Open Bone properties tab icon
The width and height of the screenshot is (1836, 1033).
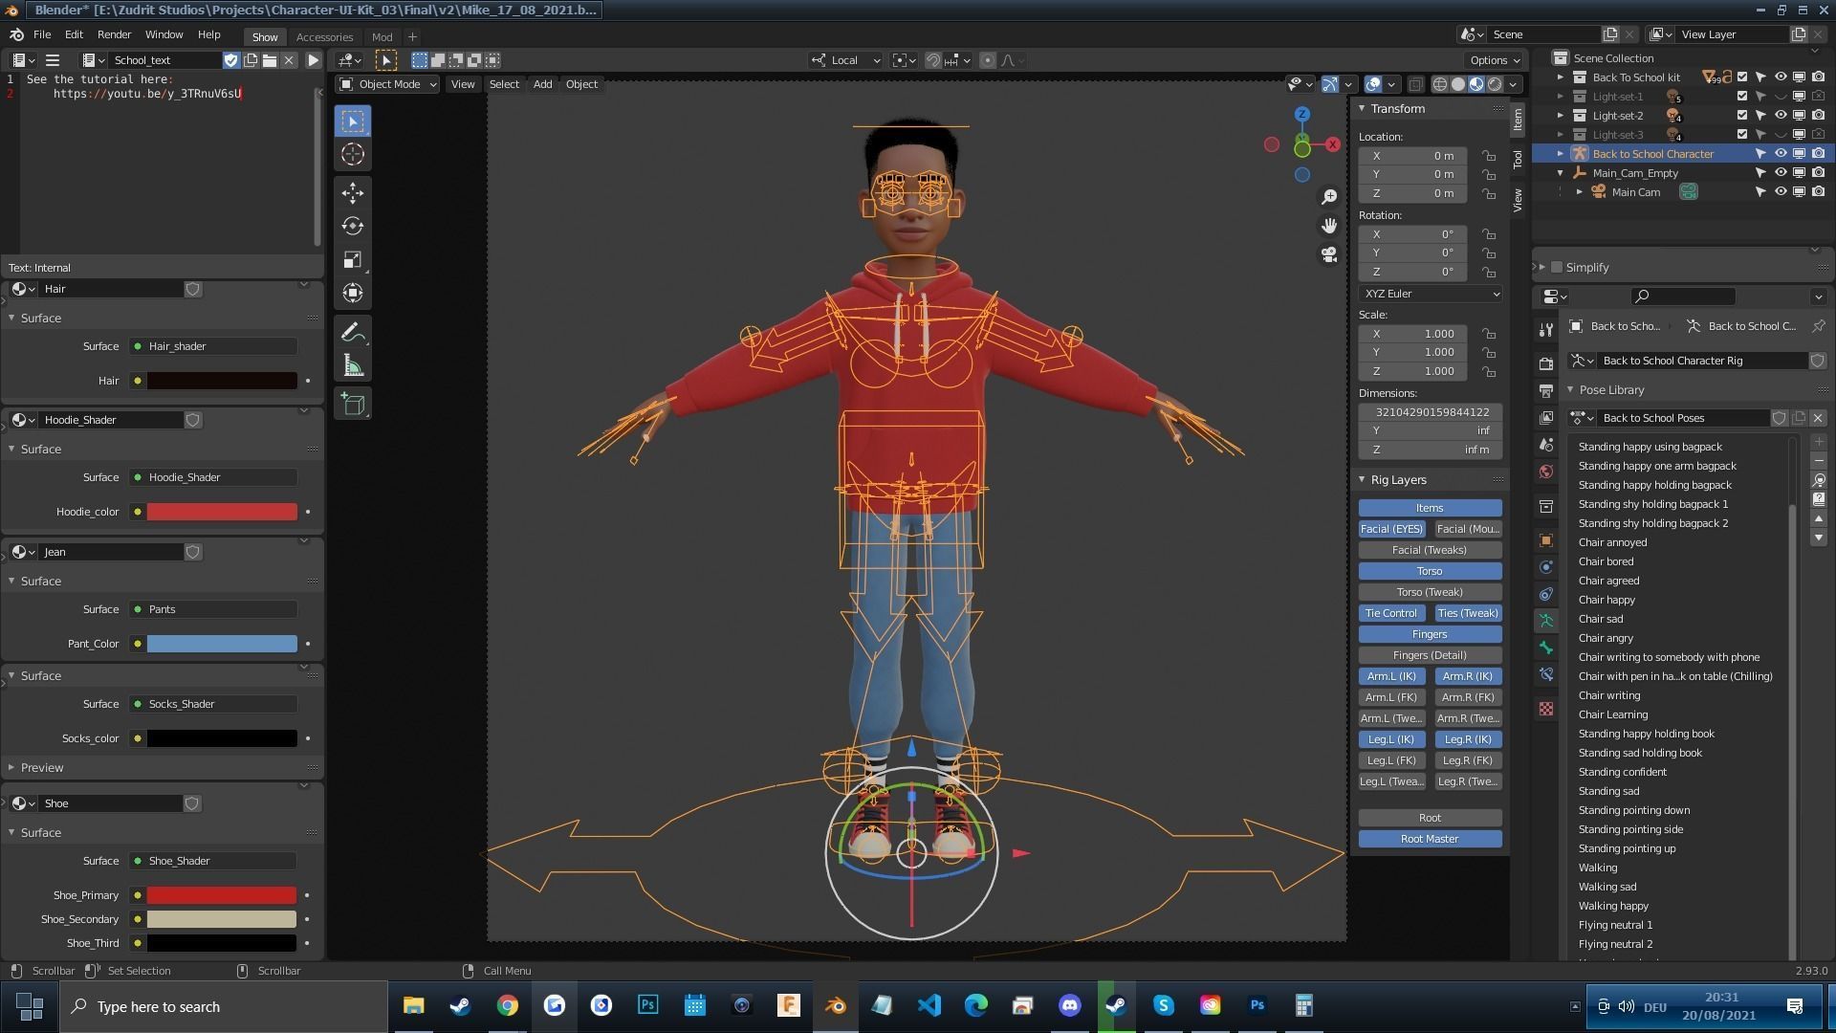1546,648
